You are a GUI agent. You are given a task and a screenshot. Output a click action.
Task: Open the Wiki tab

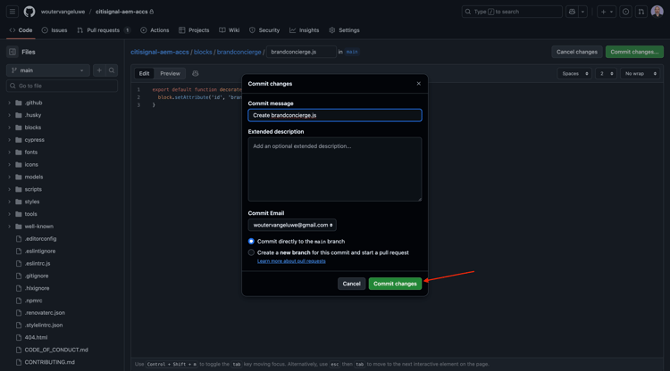tap(230, 30)
